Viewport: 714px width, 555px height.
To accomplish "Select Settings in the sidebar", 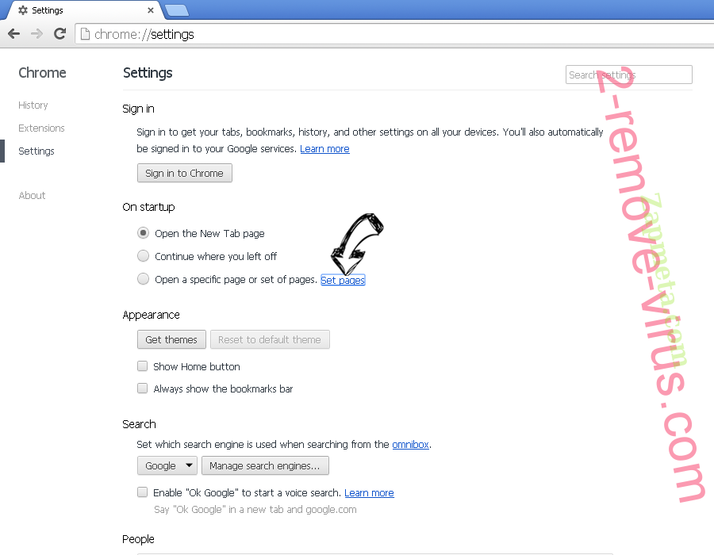I will pyautogui.click(x=36, y=151).
